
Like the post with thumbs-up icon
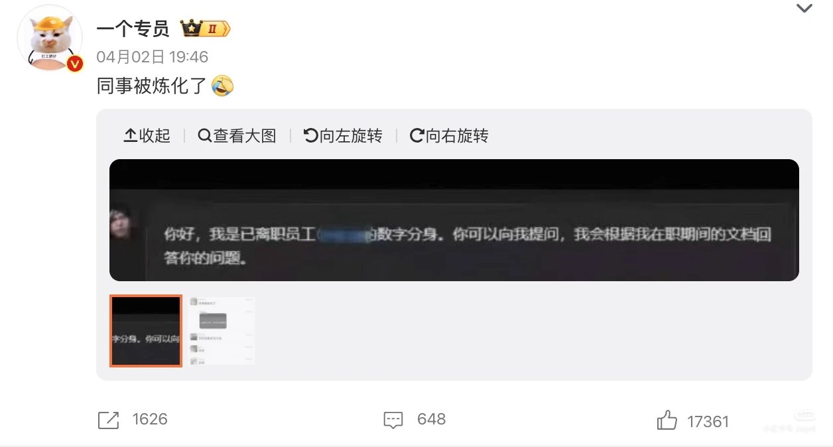(x=667, y=420)
